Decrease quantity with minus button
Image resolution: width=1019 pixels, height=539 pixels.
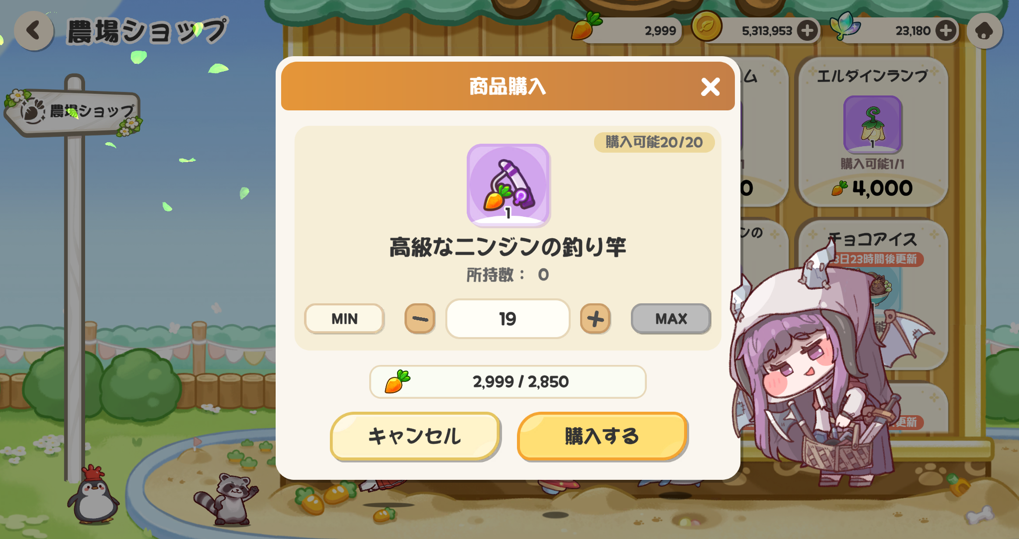(420, 319)
